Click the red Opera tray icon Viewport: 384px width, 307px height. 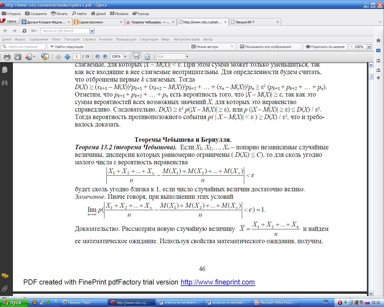click(x=340, y=303)
